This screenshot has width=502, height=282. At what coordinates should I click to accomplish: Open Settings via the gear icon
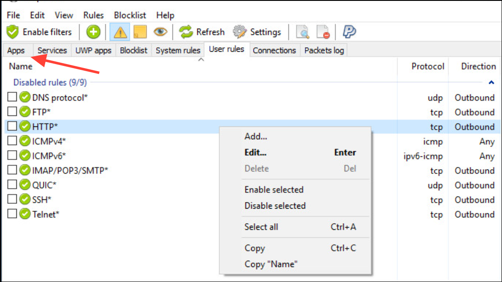click(x=239, y=32)
